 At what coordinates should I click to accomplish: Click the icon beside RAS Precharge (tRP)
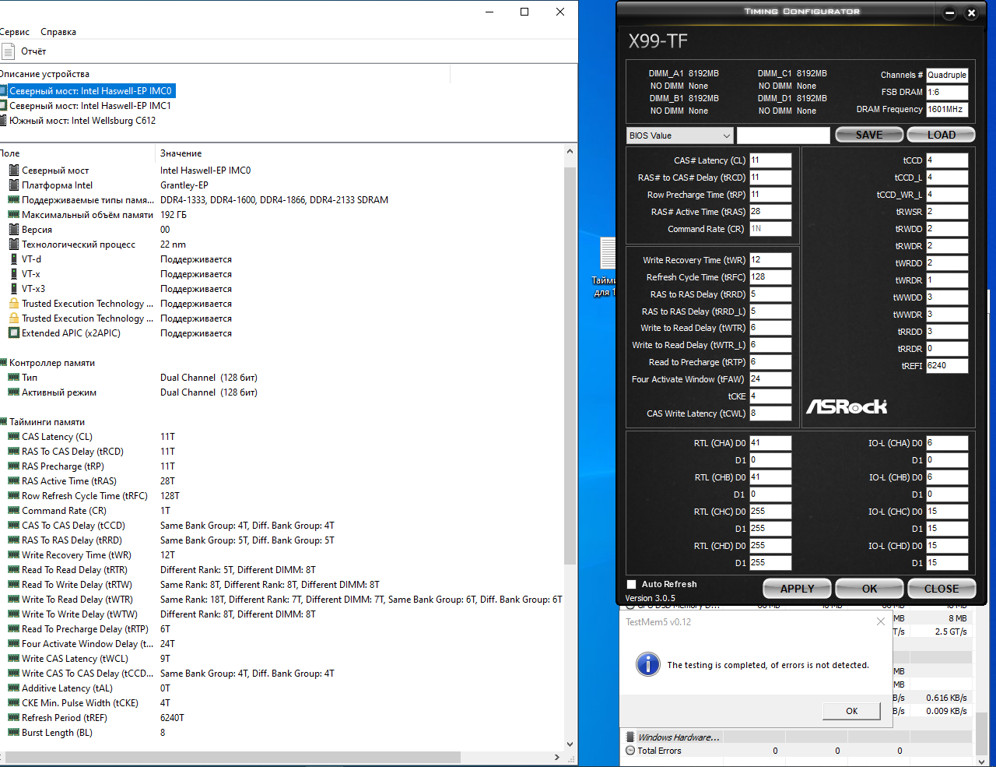coord(14,466)
